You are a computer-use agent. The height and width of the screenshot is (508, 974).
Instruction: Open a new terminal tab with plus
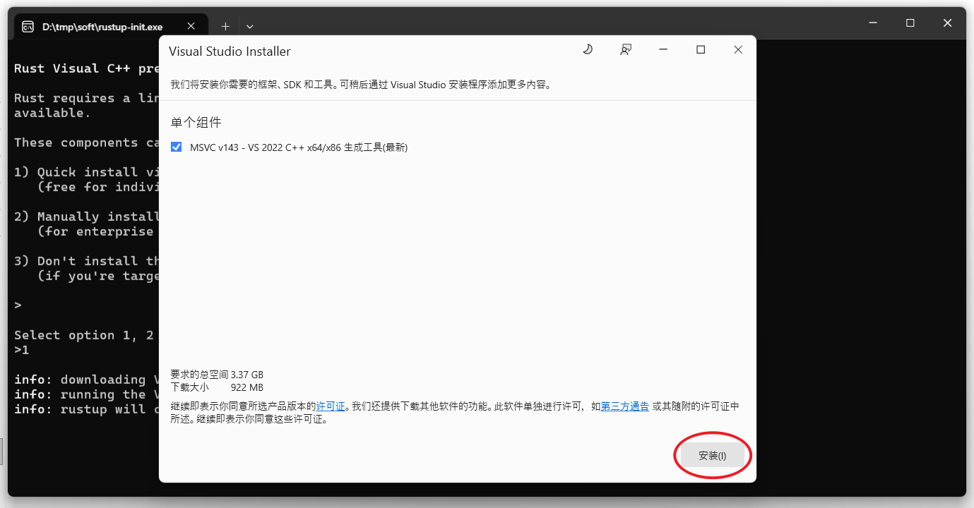point(225,27)
